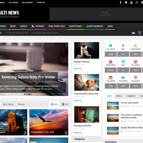The height and width of the screenshot is (143, 143).
Task: Open the Reviews navigation menu
Action: pos(38,26)
